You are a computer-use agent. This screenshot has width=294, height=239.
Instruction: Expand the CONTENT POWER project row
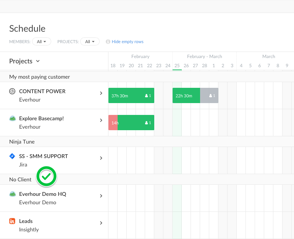101,93
